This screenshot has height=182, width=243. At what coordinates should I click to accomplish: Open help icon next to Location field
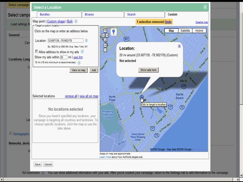pos(86,41)
